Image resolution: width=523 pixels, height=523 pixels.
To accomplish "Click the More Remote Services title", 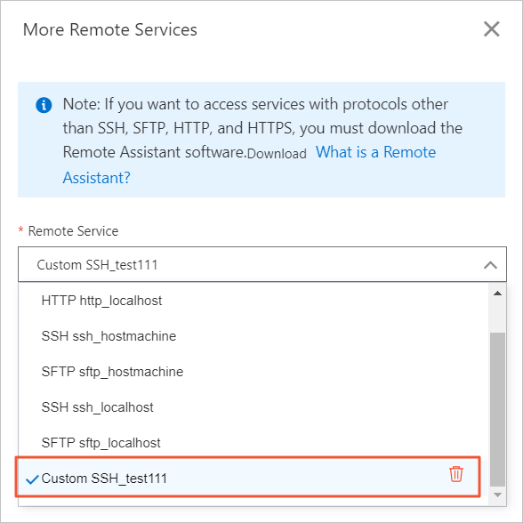I will pyautogui.click(x=110, y=29).
